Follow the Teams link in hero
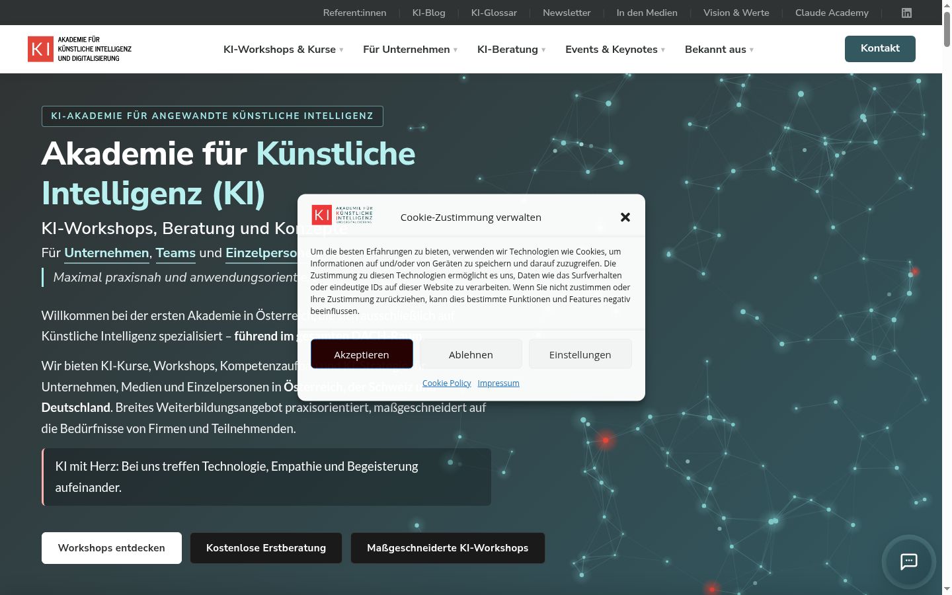Image resolution: width=952 pixels, height=595 pixels. (x=176, y=253)
